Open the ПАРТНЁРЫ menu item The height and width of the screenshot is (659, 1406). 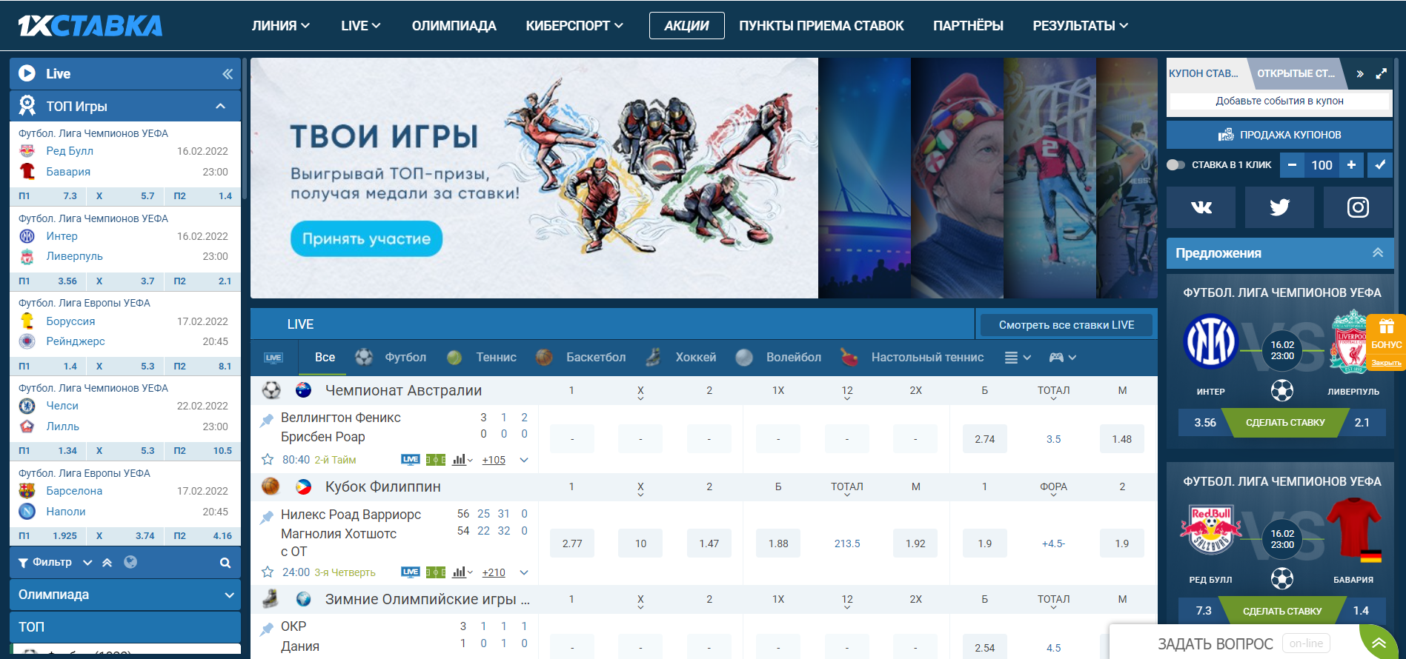pos(967,25)
